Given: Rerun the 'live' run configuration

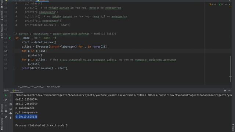Looking at the screenshot, I should 6,95.
